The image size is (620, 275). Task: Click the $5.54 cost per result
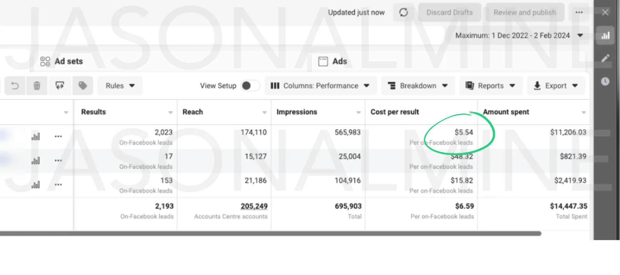464,132
